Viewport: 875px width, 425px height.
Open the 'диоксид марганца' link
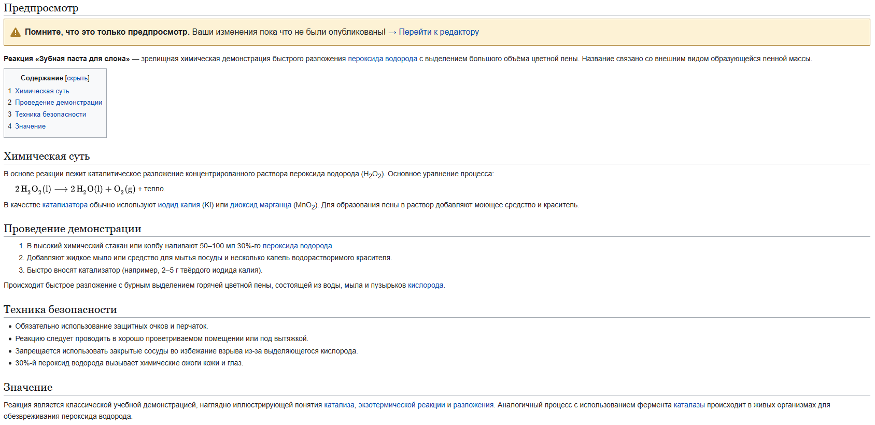click(x=260, y=205)
